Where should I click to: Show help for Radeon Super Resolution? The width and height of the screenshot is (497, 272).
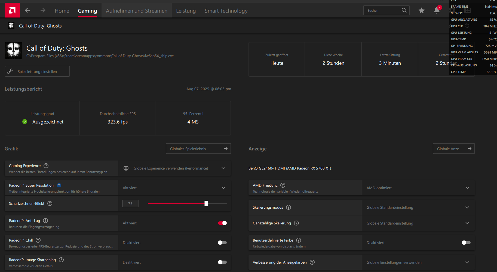(x=59, y=185)
